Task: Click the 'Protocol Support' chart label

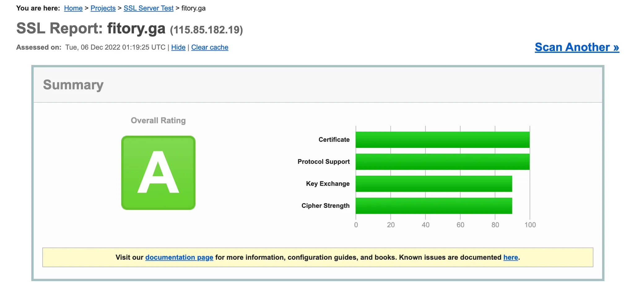Action: pyautogui.click(x=324, y=161)
